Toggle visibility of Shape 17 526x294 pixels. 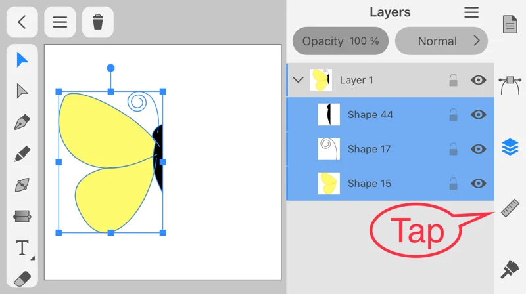pos(479,149)
